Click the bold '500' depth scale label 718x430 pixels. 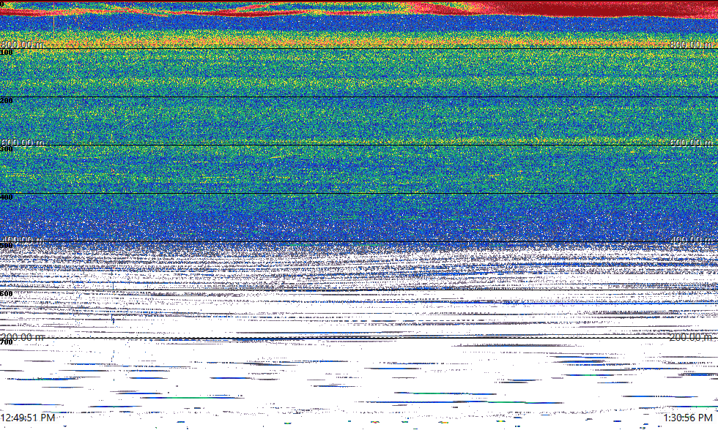[7, 246]
